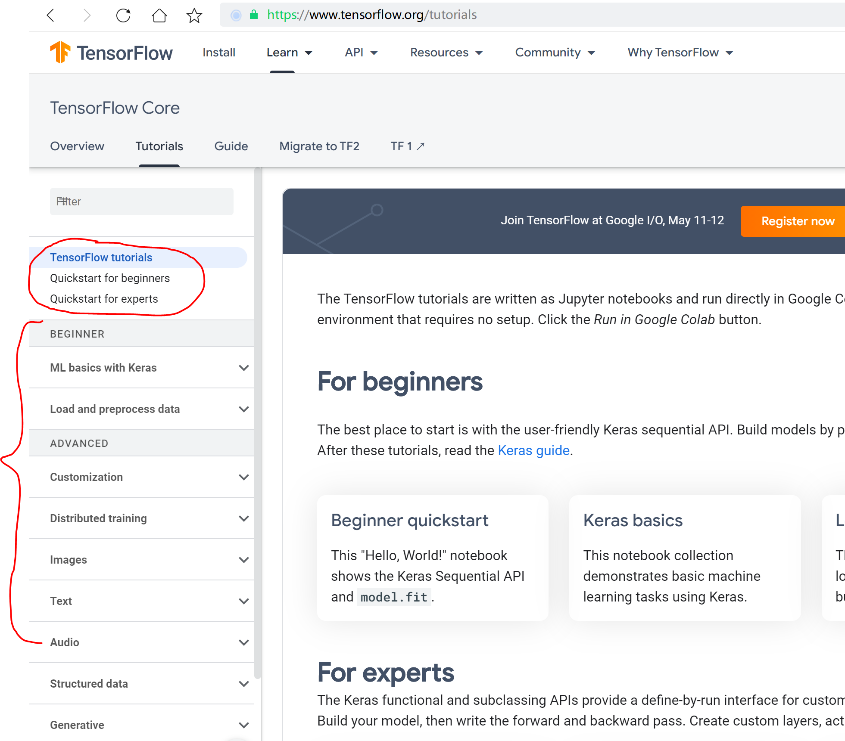Click the browser back arrow
The height and width of the screenshot is (741, 845).
[x=51, y=16]
